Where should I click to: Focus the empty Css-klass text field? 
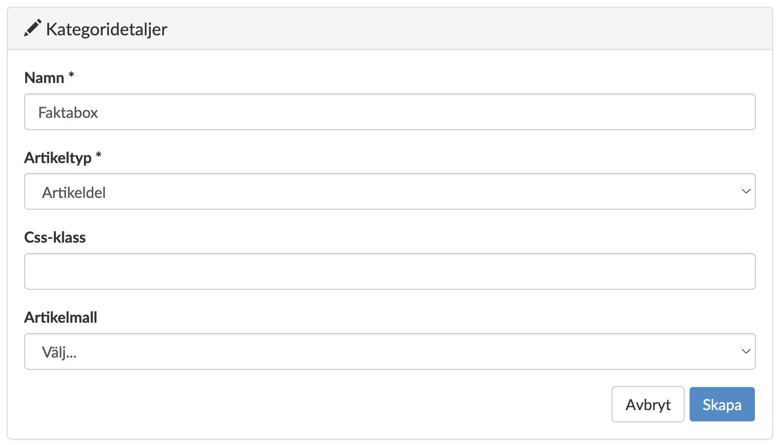tap(389, 272)
